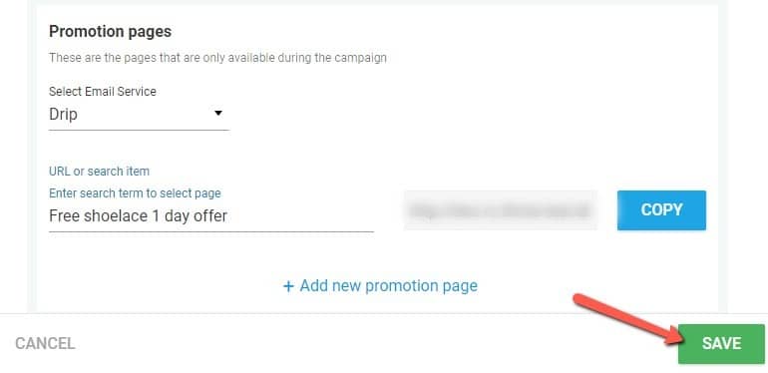
Task: Cancel the changes with the CANCEL button
Action: pyautogui.click(x=45, y=344)
